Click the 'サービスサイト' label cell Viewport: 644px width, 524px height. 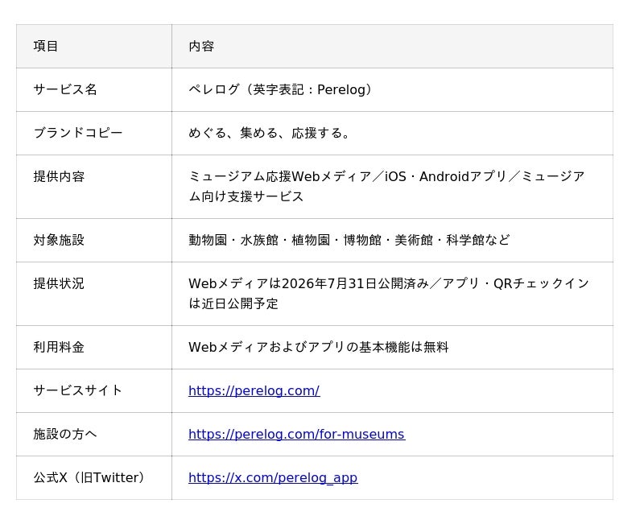pos(94,391)
